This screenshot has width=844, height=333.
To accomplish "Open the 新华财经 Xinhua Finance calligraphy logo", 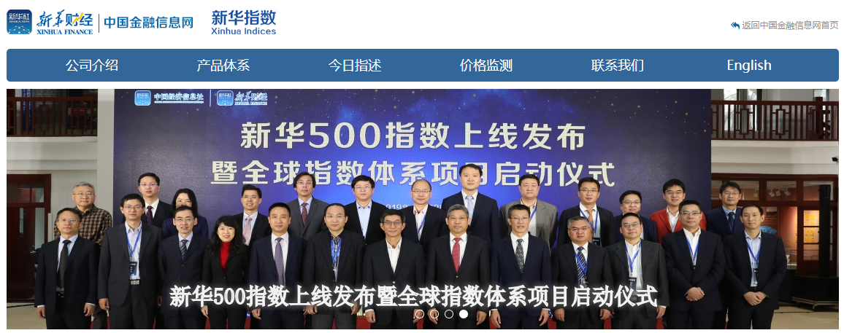I will coord(64,23).
